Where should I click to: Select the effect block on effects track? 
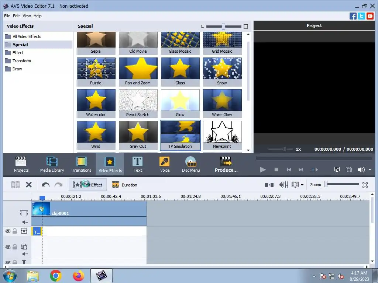pyautogui.click(x=37, y=231)
